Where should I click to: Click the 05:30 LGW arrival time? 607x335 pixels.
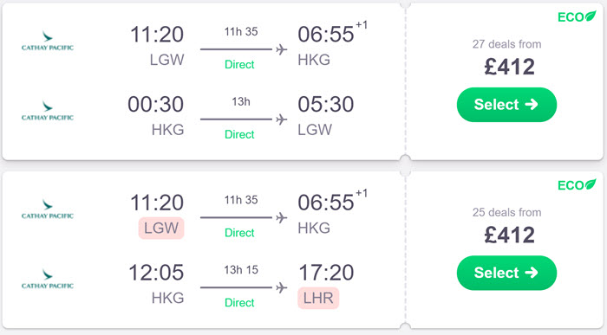pyautogui.click(x=326, y=105)
